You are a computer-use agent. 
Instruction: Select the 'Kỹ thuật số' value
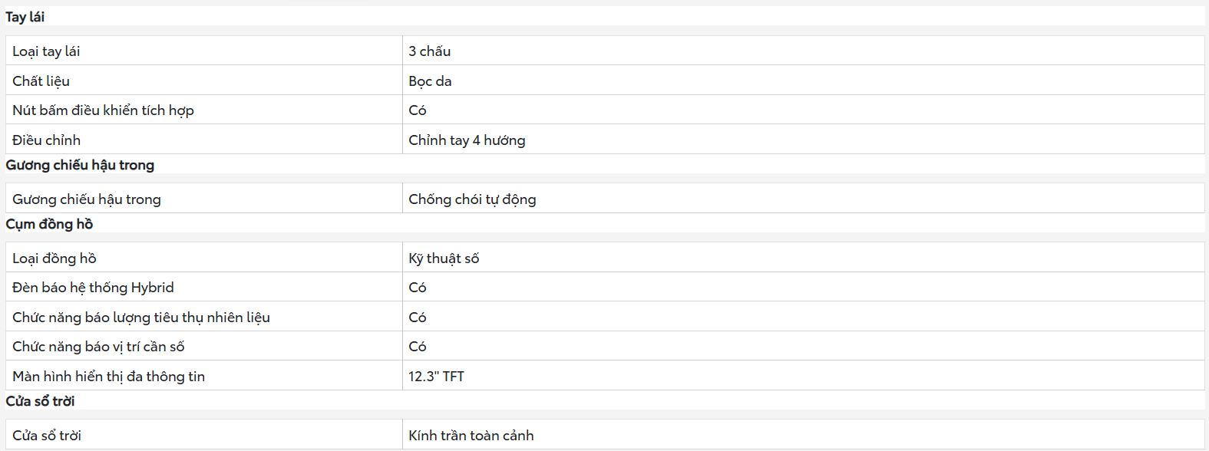[x=444, y=258]
